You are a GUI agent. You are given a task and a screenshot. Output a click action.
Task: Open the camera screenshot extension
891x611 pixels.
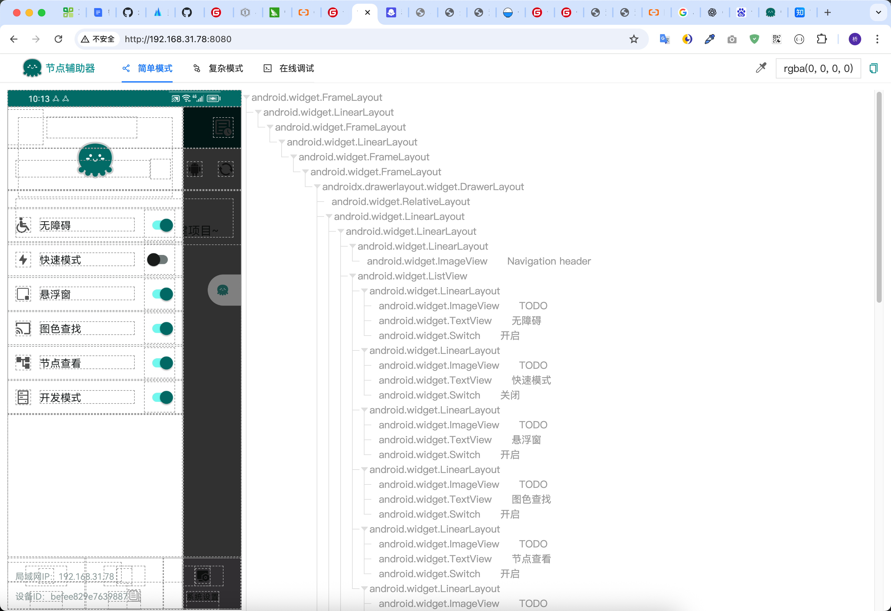(x=732, y=39)
